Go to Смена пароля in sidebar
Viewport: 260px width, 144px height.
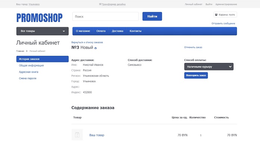(28, 79)
